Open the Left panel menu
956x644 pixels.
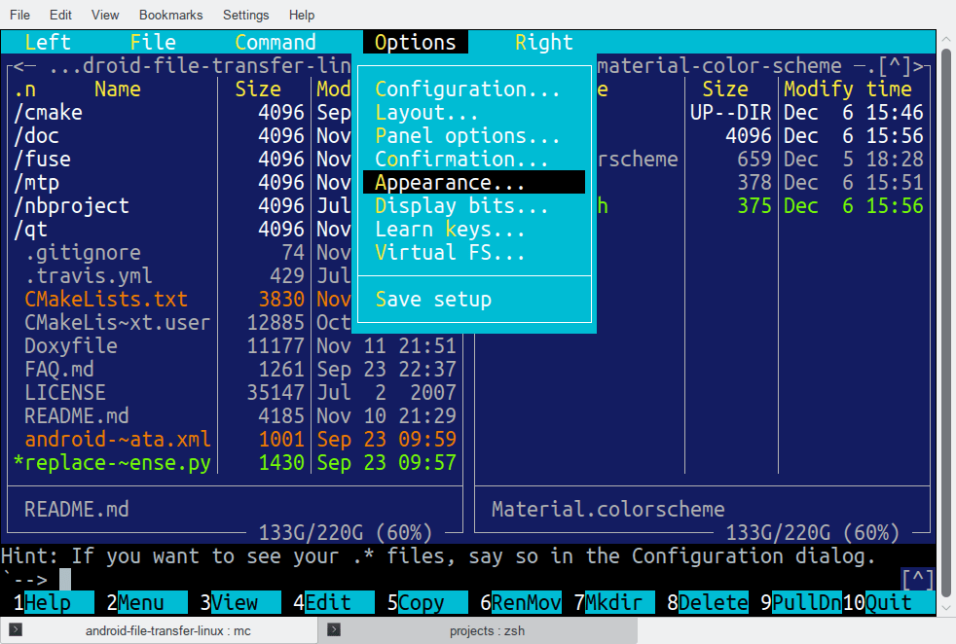[47, 42]
